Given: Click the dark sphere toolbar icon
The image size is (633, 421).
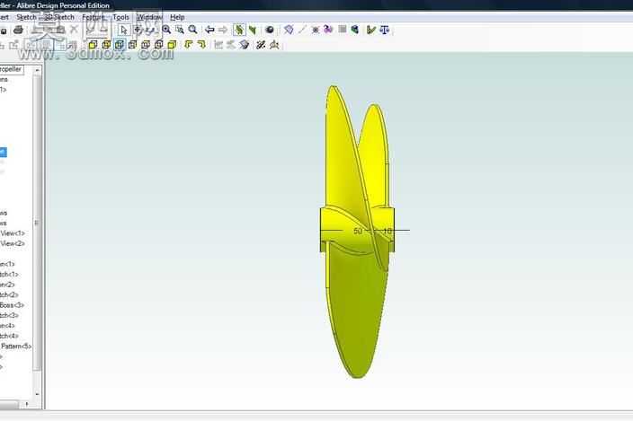Looking at the screenshot, I should pos(270,30).
